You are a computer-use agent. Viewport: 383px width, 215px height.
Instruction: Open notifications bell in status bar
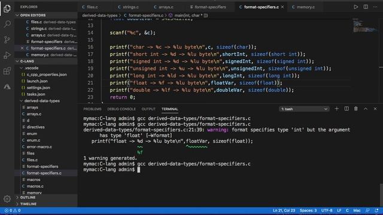(x=376, y=210)
